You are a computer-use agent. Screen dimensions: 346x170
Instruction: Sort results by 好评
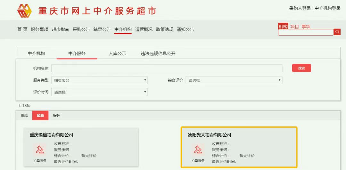coord(57,116)
